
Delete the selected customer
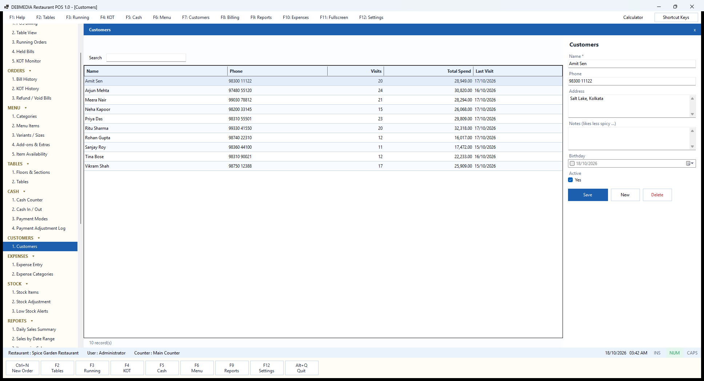click(657, 195)
